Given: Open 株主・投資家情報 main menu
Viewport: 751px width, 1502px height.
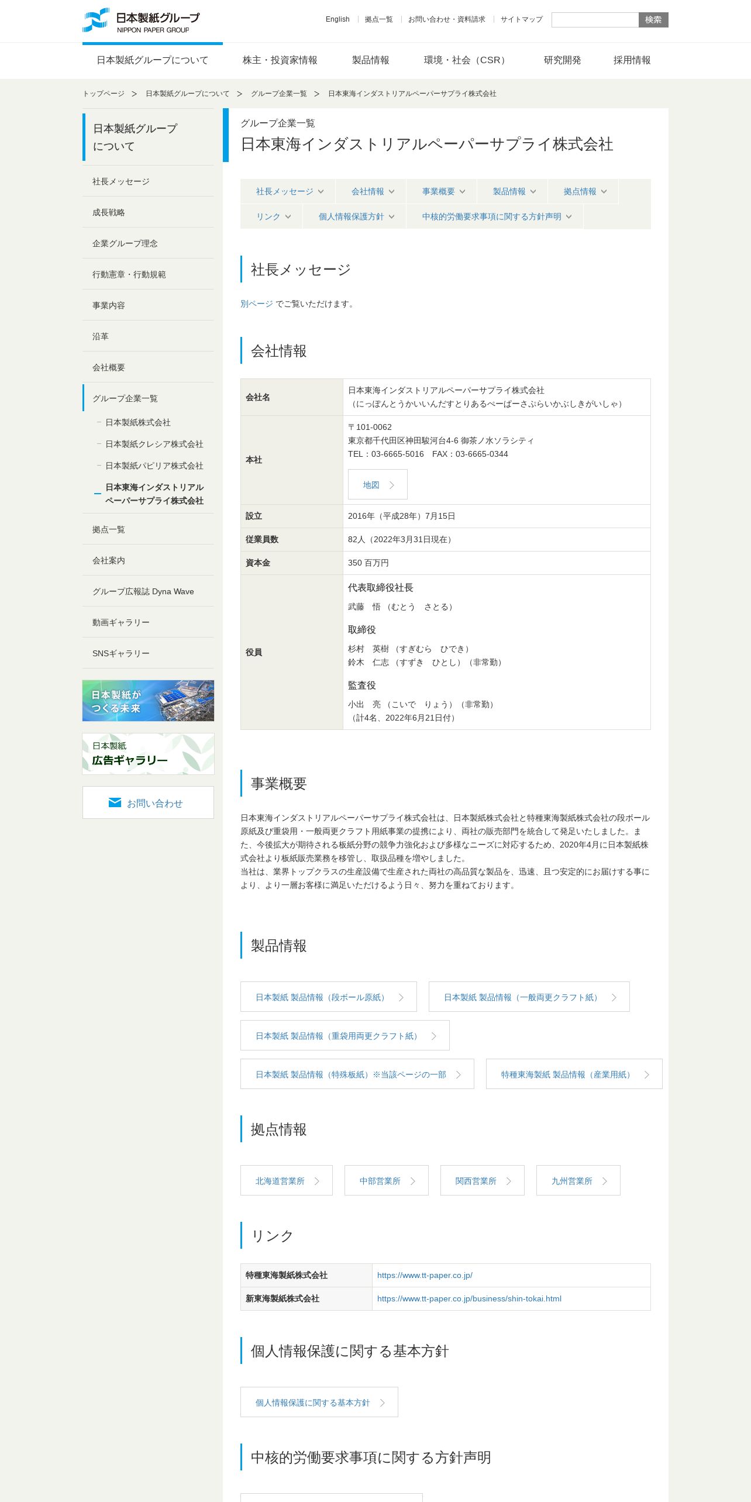Looking at the screenshot, I should [280, 60].
